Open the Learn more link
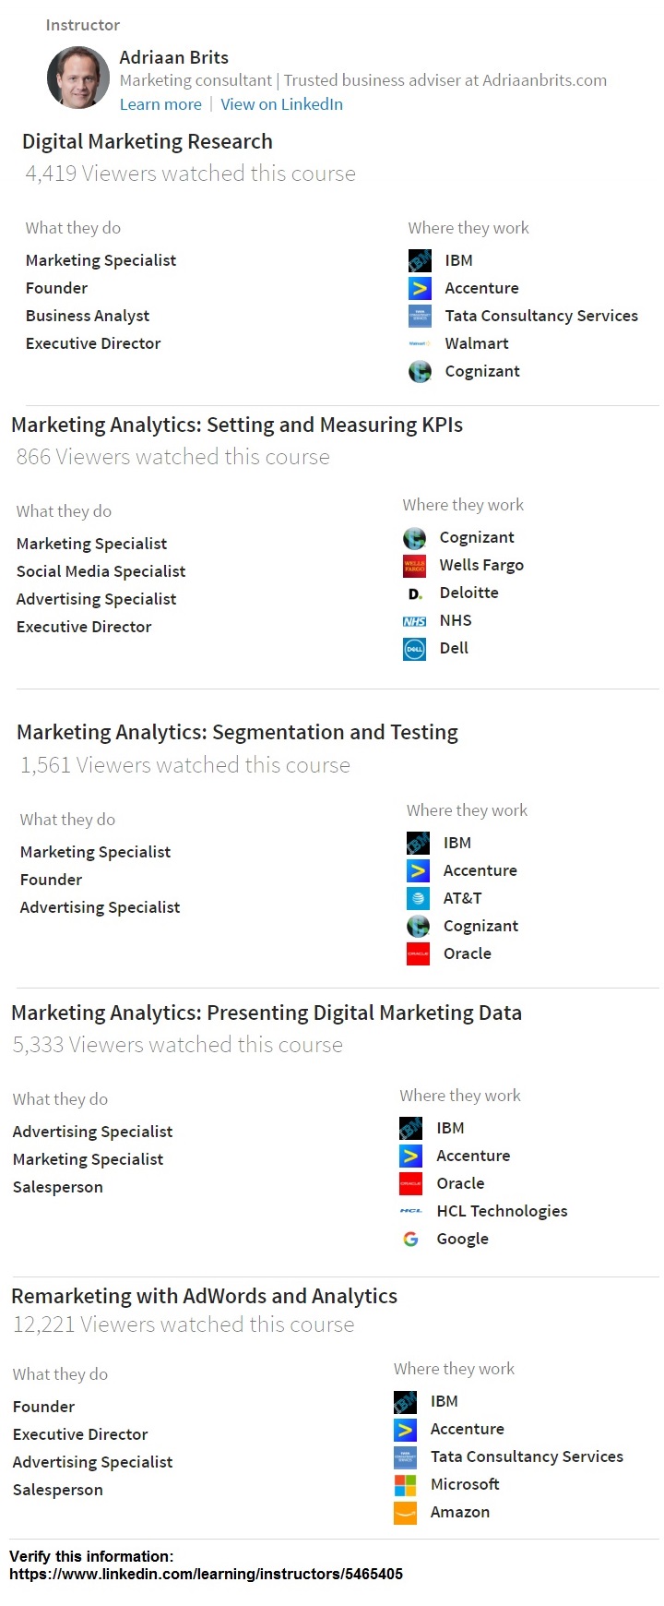The width and height of the screenshot is (664, 1606). (x=160, y=104)
